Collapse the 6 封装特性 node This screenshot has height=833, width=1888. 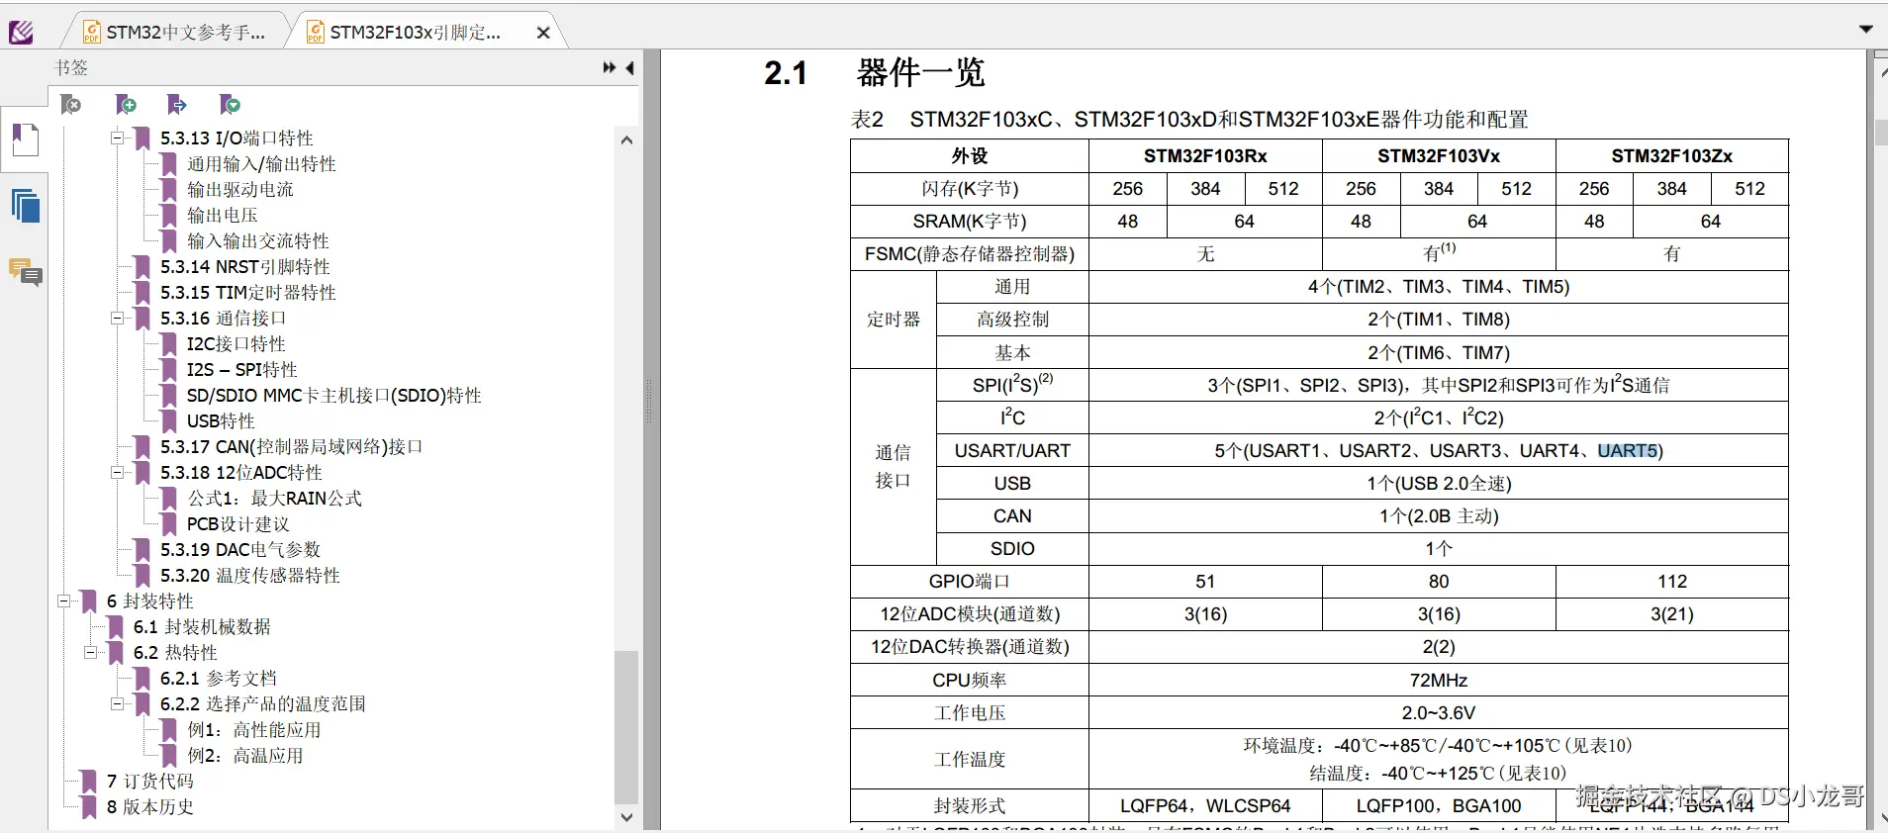click(x=63, y=602)
